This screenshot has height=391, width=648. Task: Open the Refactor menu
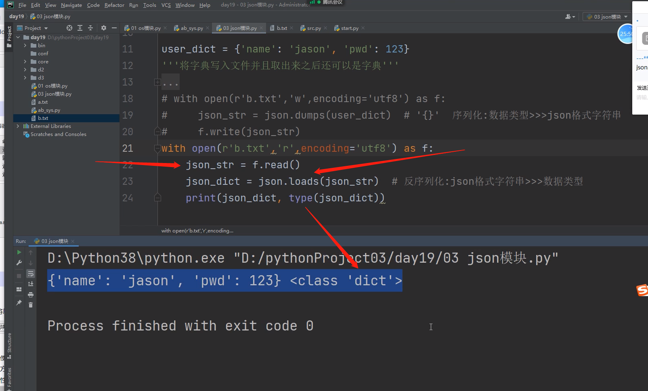[x=114, y=5]
